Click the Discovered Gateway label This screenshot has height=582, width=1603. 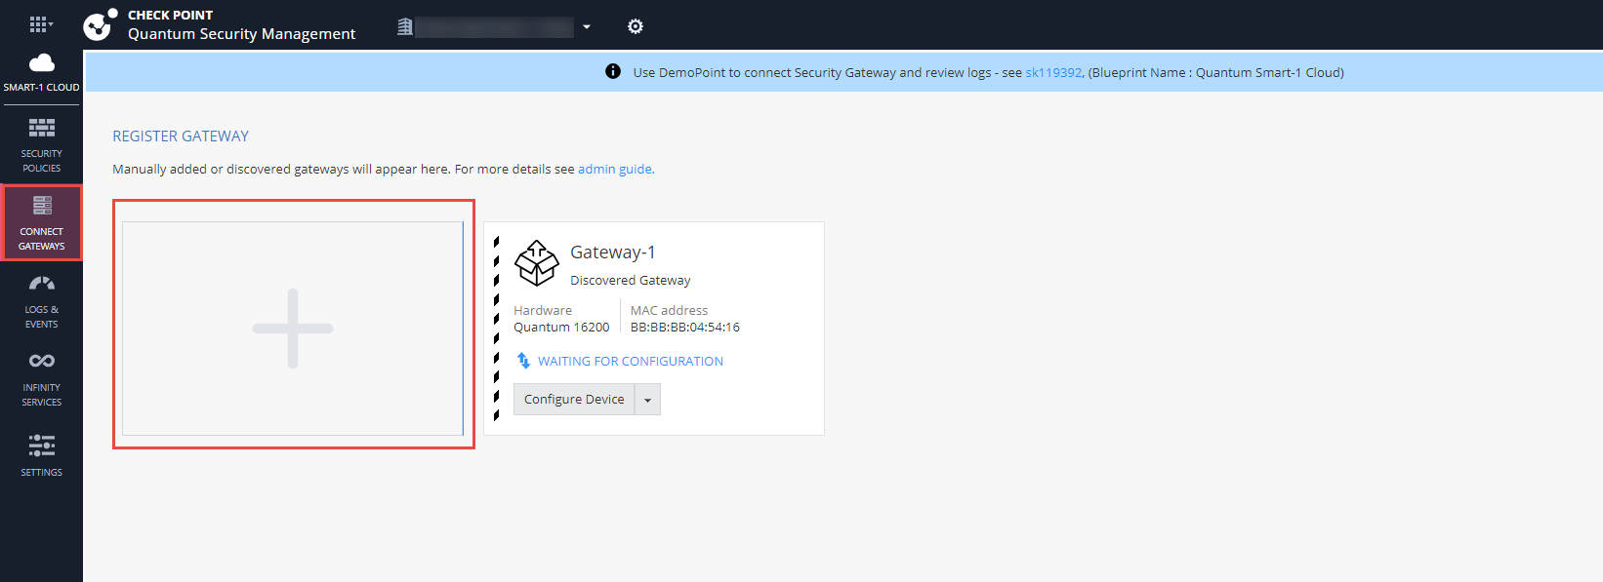coord(631,281)
